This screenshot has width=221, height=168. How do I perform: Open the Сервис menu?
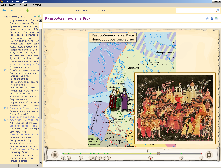[x=27, y=5]
